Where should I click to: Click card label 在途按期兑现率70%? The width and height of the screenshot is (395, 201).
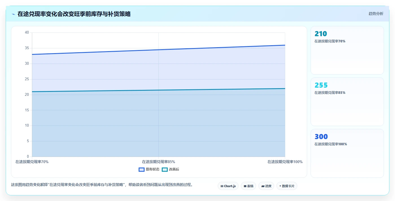[330, 41]
